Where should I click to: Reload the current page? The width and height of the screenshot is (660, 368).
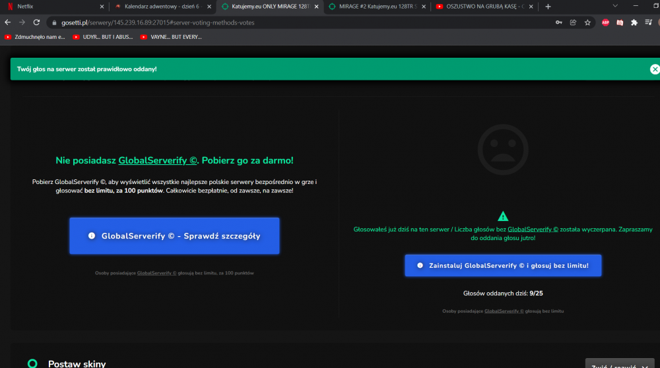(x=36, y=22)
